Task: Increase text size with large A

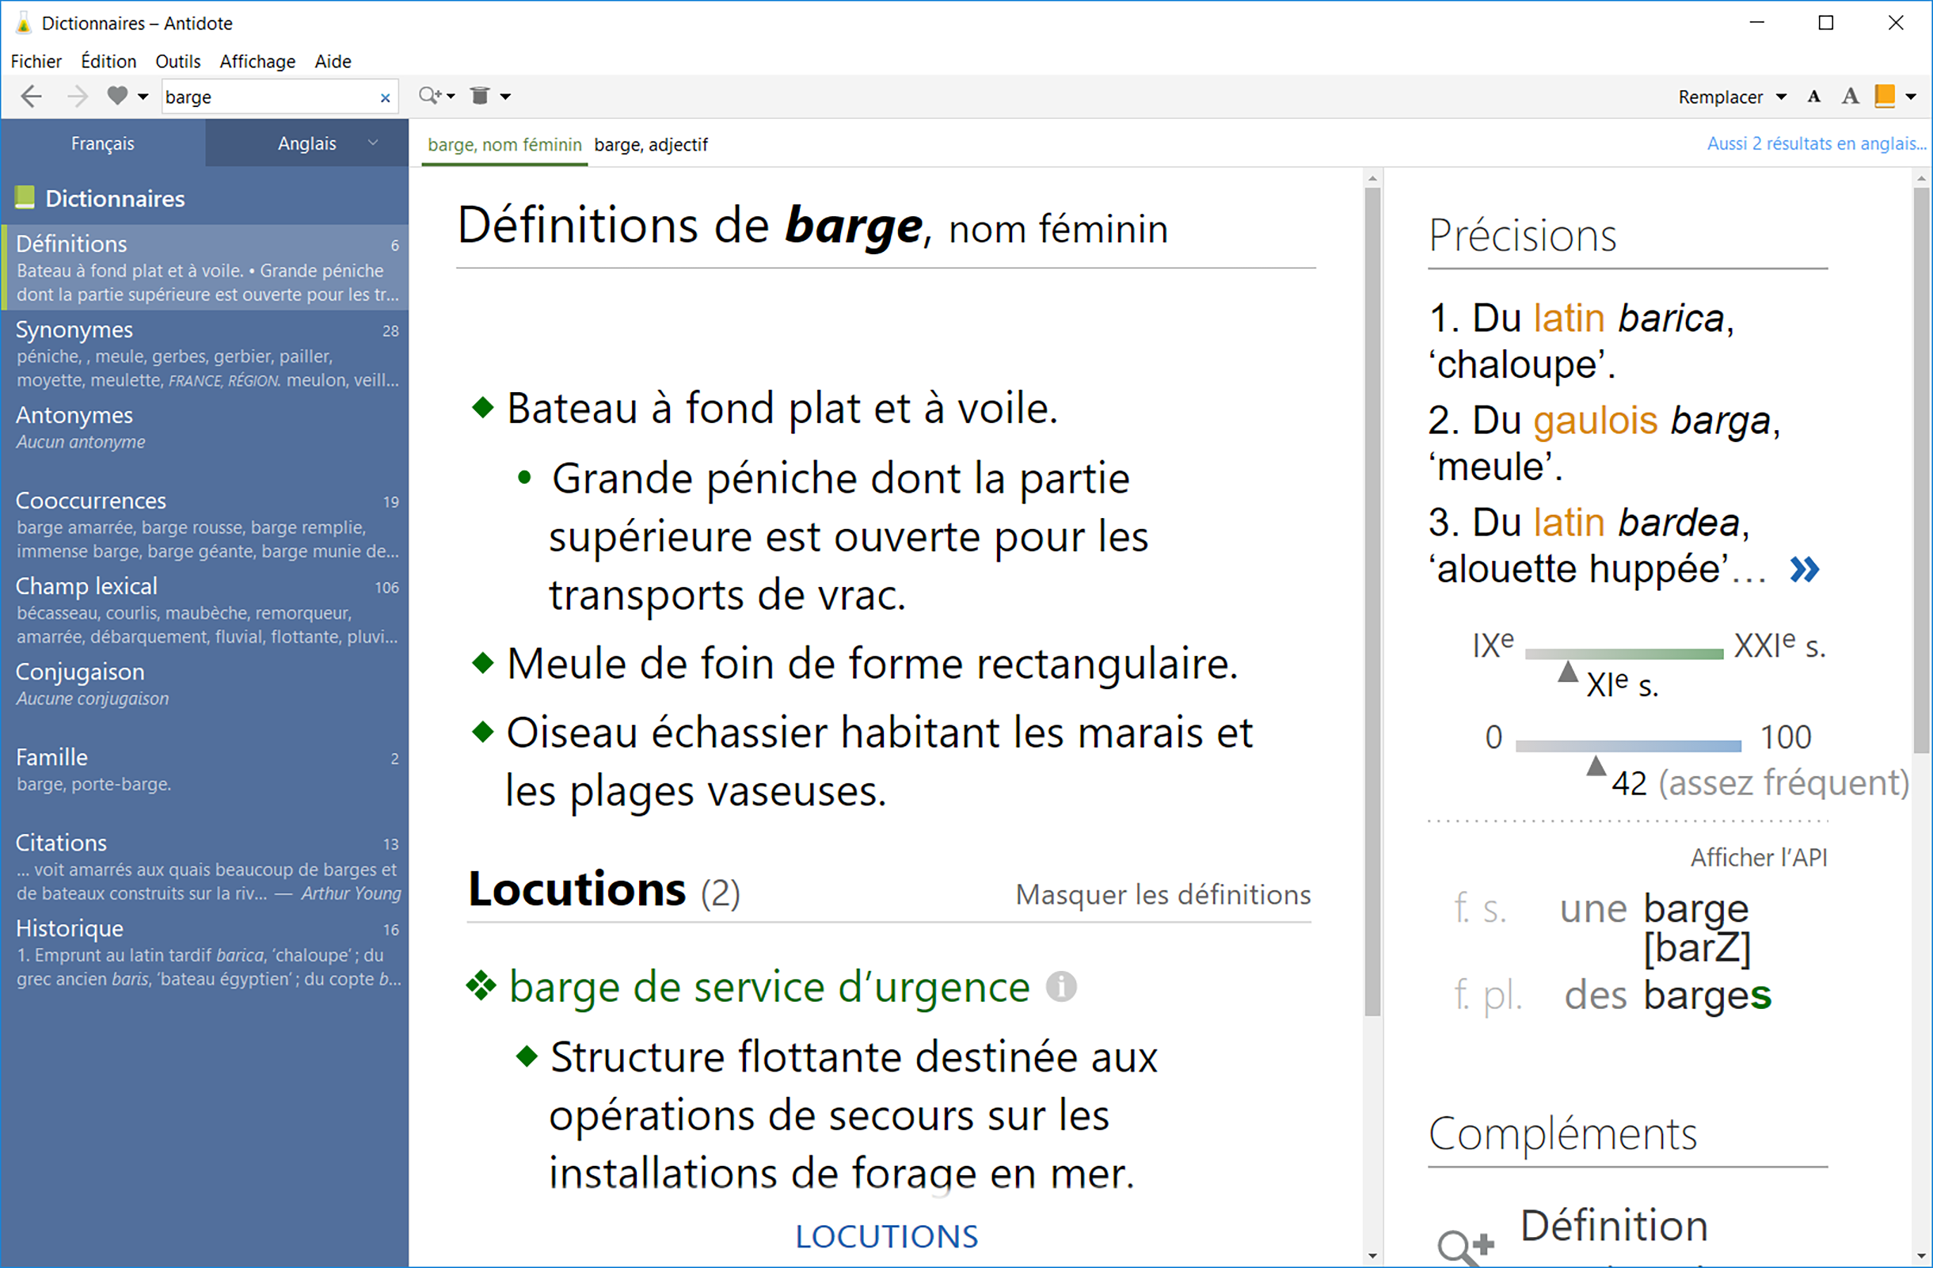Action: 1850,97
